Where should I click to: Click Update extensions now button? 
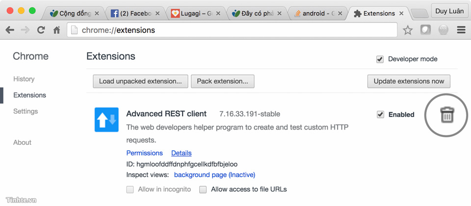(x=409, y=81)
